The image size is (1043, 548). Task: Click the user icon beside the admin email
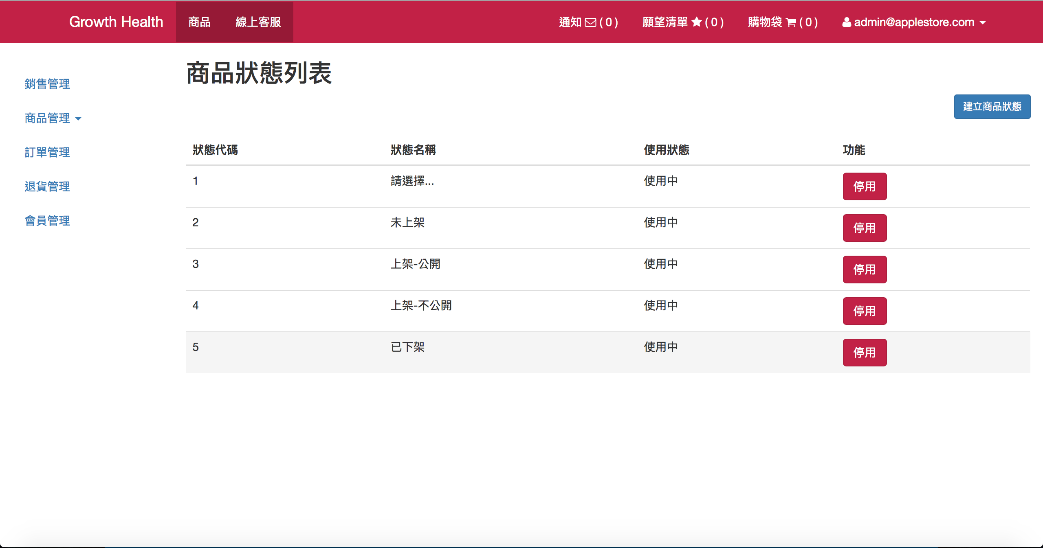coord(847,22)
